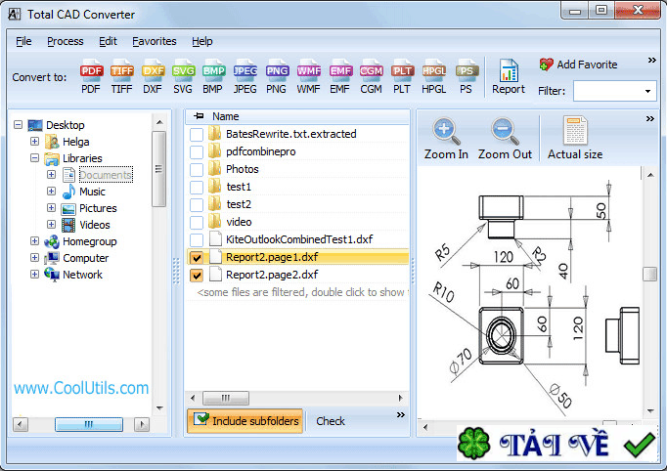Uncheck Report2.page2.dxf checkbox

pyautogui.click(x=197, y=275)
